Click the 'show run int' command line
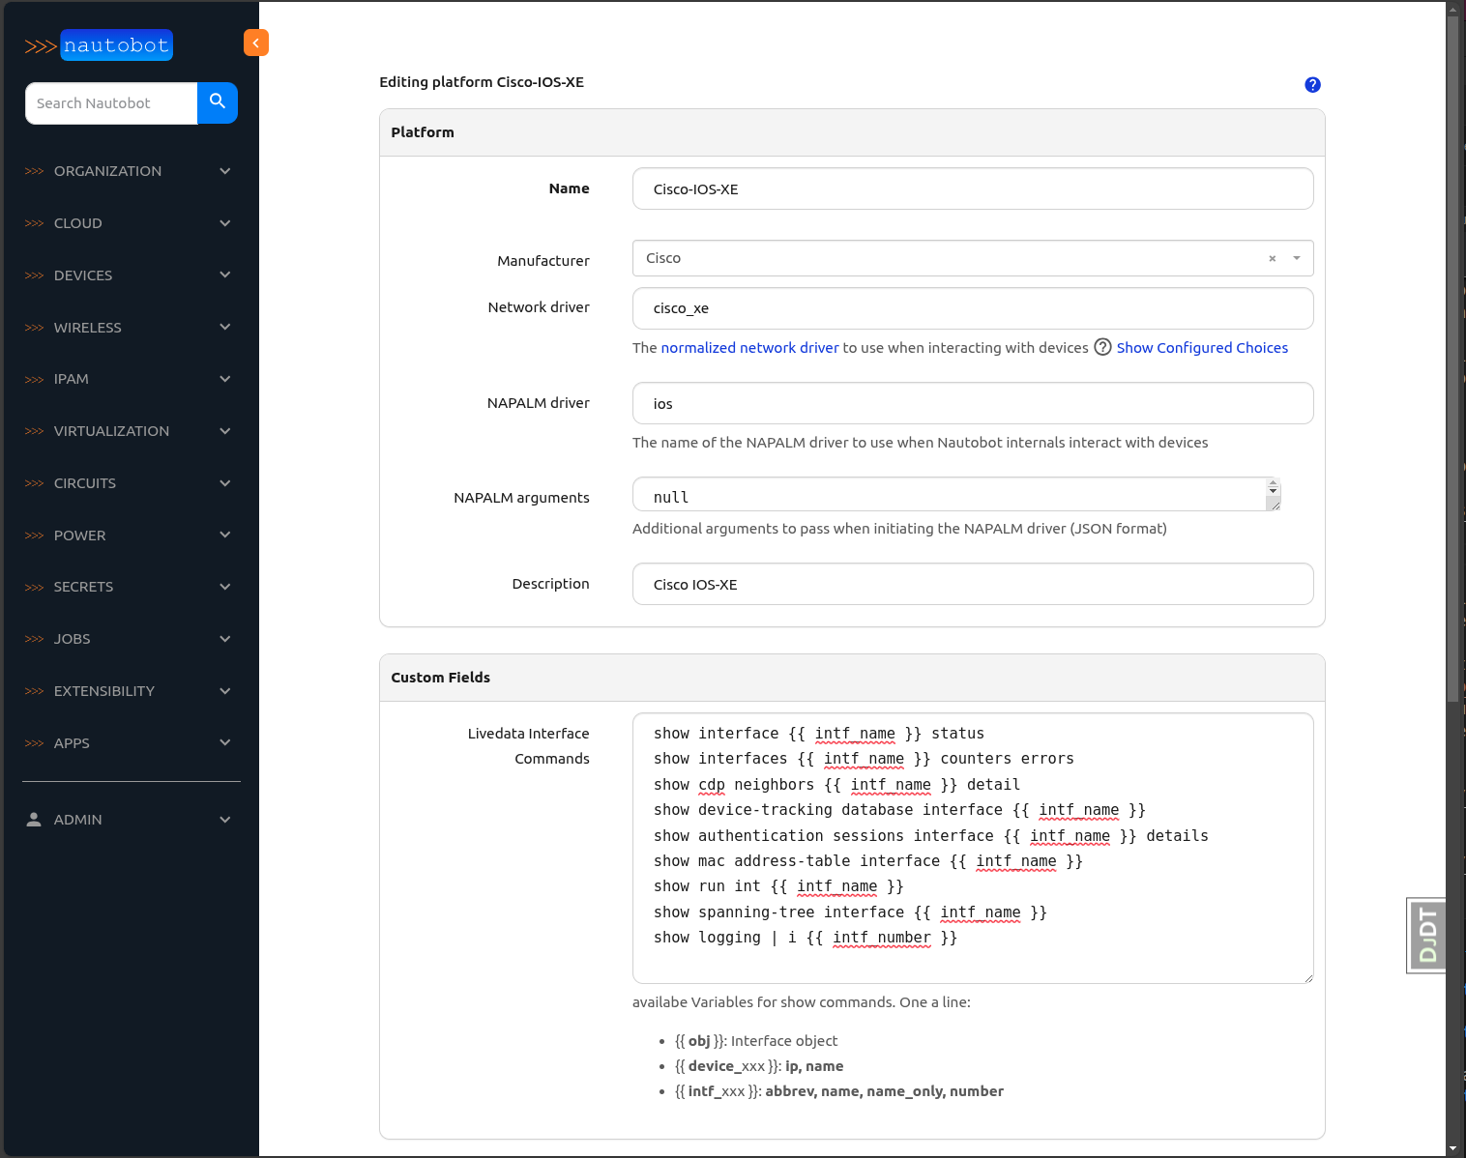 778,886
